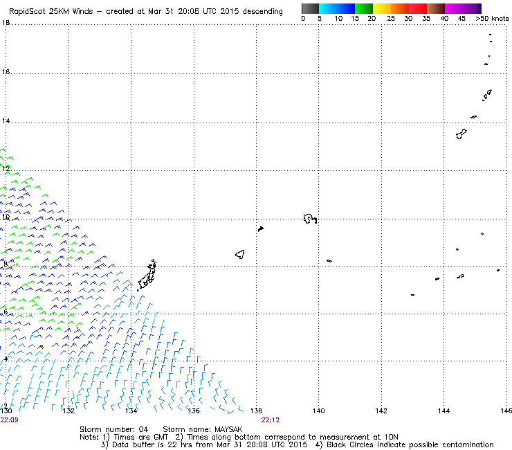Click the 22:12 purple time label
This screenshot has height=450, width=512.
271,420
